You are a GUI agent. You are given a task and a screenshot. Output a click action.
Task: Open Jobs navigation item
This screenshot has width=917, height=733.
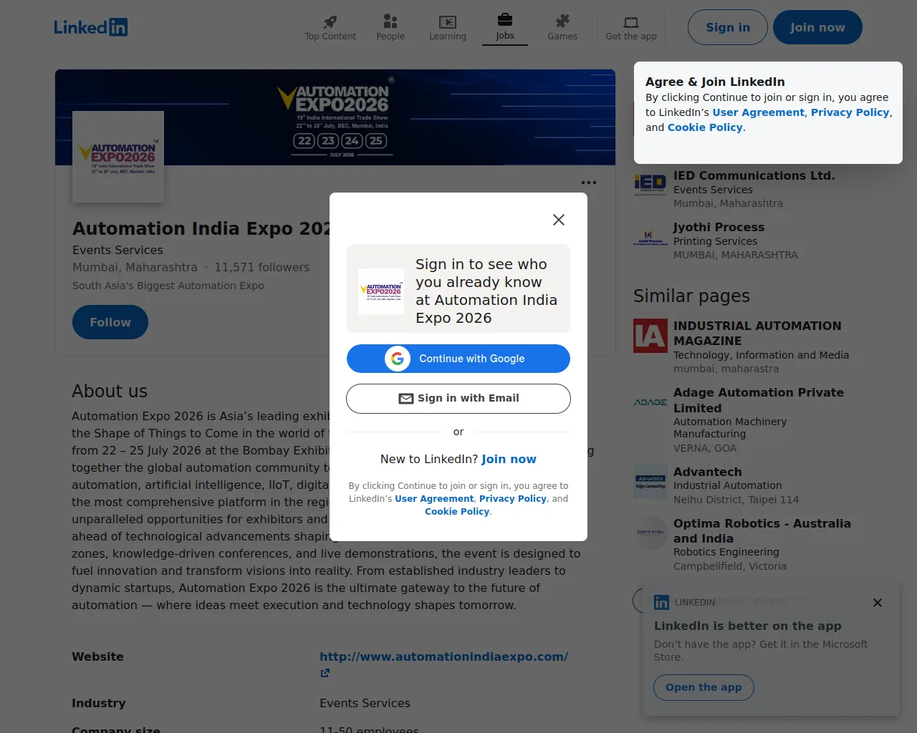505,28
